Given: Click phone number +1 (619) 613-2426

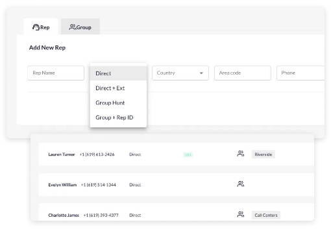Looking at the screenshot, I should point(97,155).
